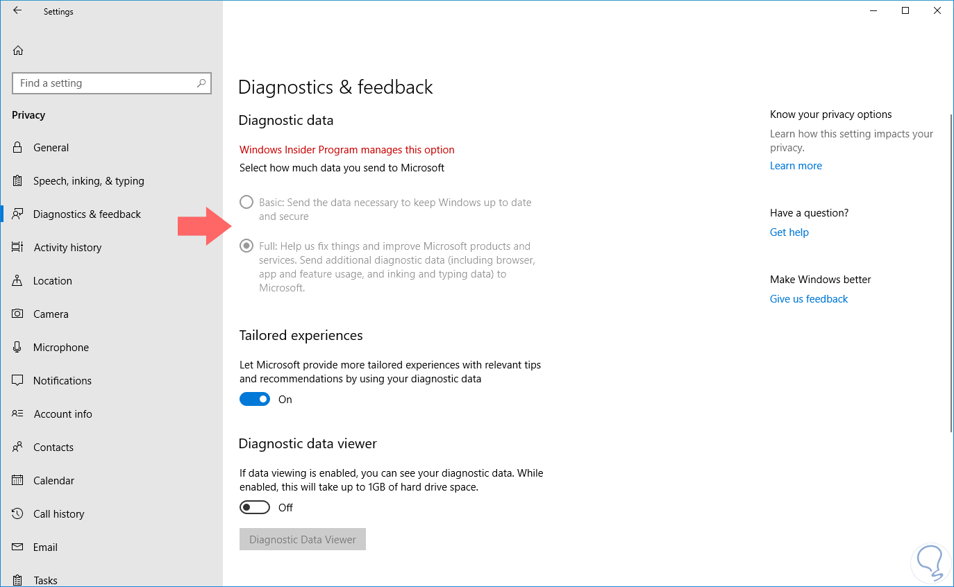Click the Speech, inking, & typing icon
Viewport: 954px width, 587px height.
(18, 180)
